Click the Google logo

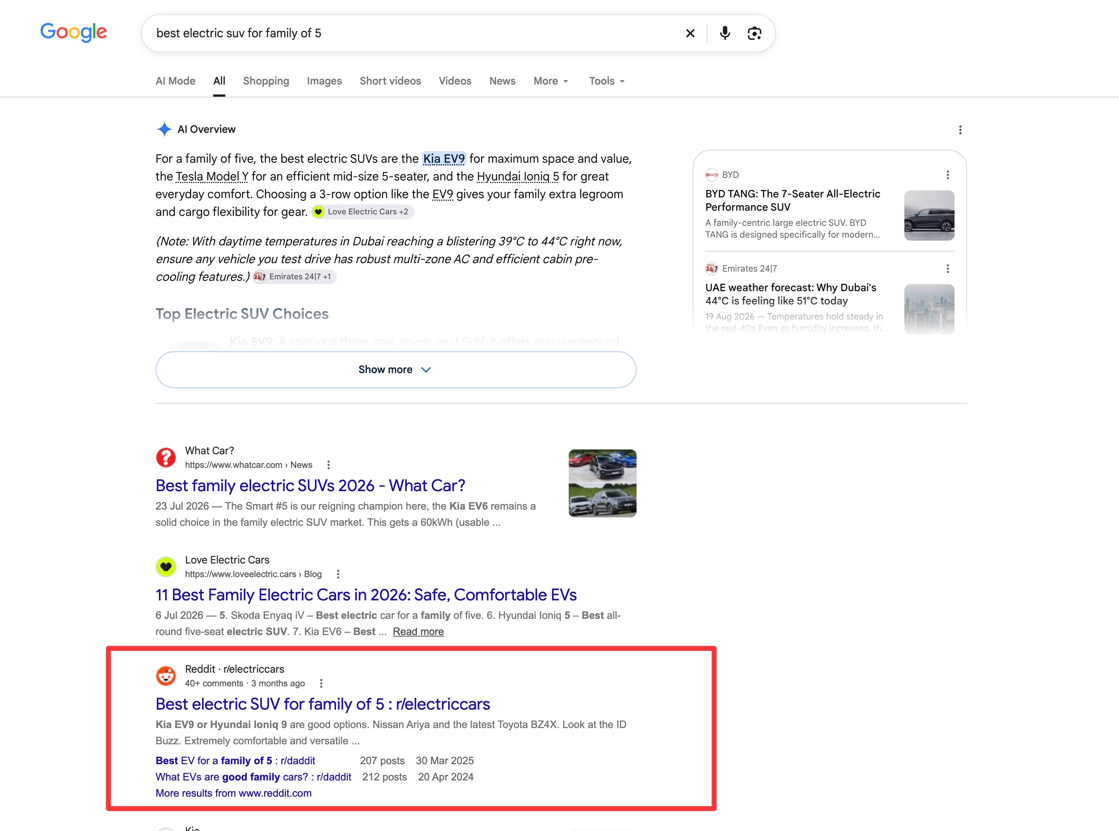tap(73, 32)
